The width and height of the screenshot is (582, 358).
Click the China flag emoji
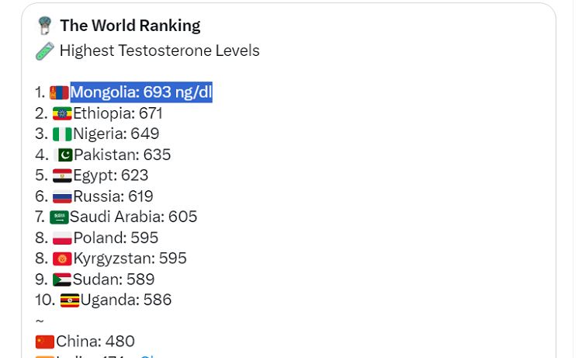point(45,342)
